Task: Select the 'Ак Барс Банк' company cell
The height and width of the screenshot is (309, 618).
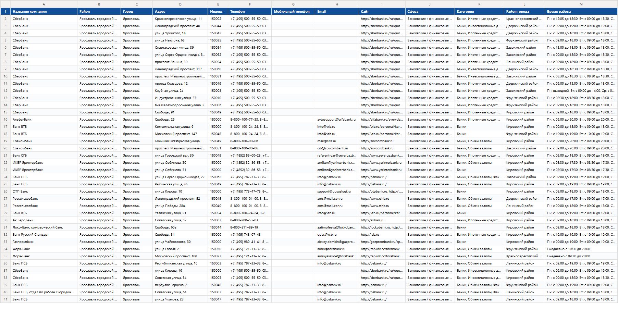Action: click(x=44, y=220)
